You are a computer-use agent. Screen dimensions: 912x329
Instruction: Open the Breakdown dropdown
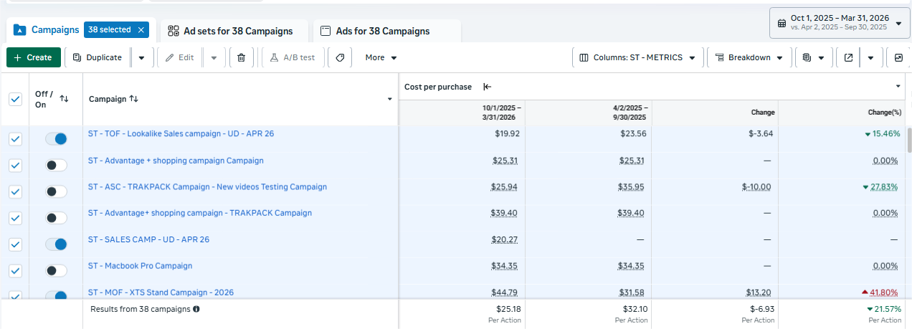pyautogui.click(x=749, y=57)
